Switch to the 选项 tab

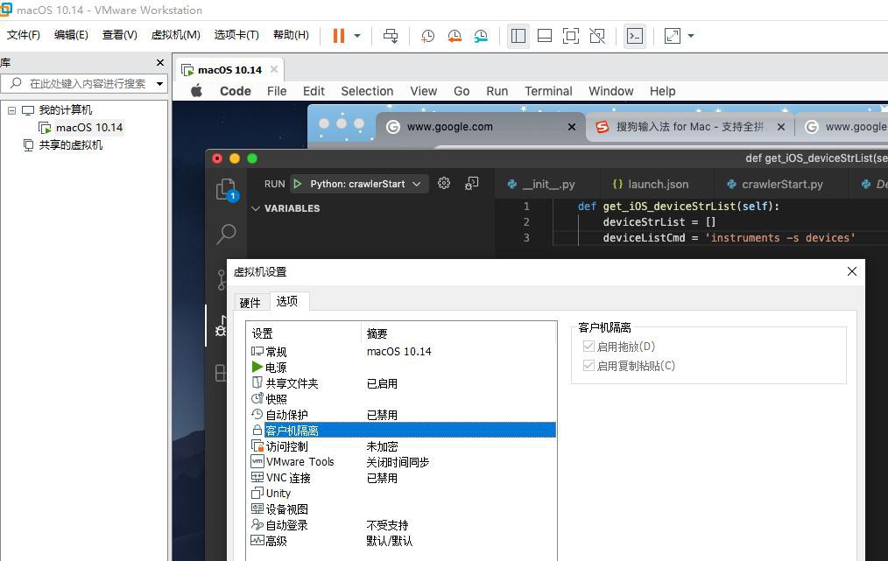287,301
